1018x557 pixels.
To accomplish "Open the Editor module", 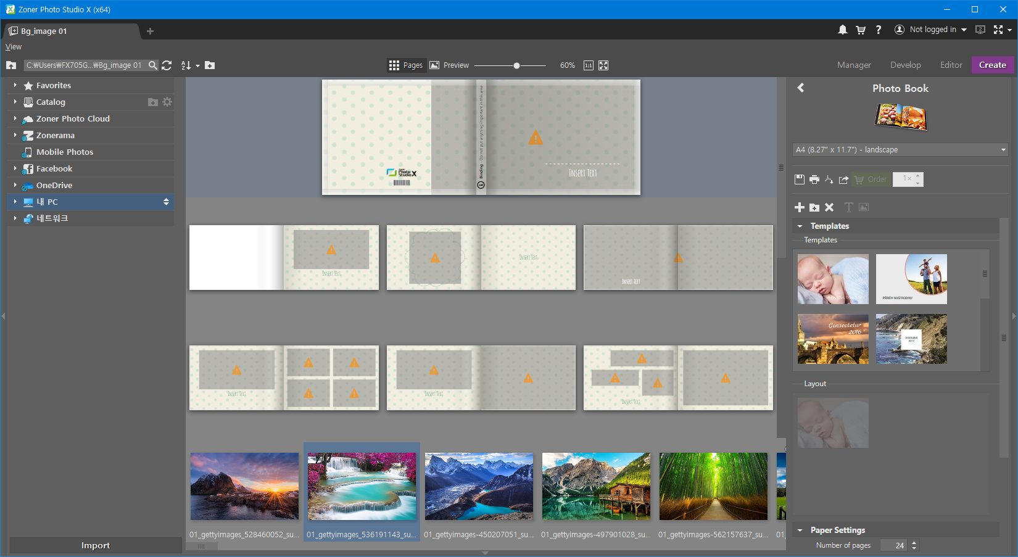I will point(951,65).
